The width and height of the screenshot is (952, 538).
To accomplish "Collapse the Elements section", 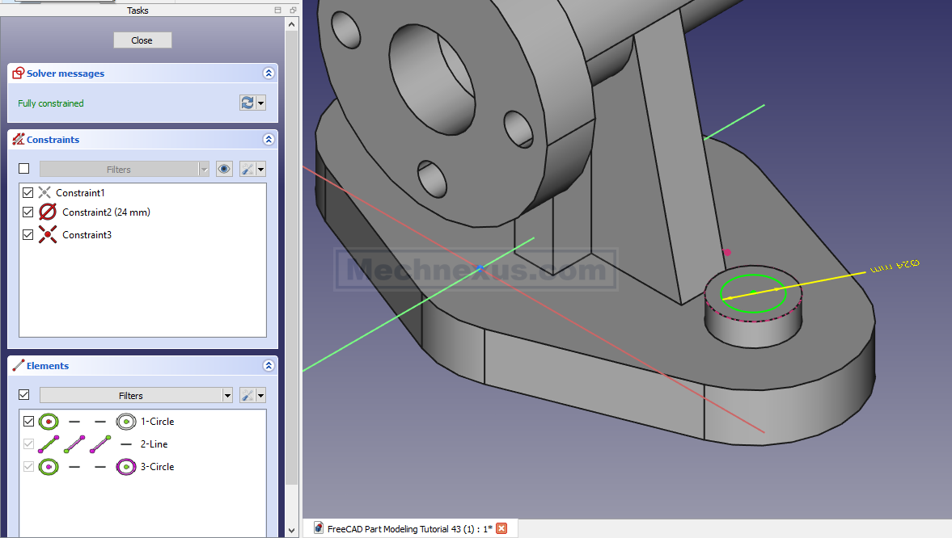I will pyautogui.click(x=269, y=366).
